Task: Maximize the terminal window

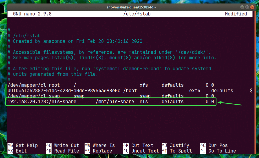Action: pyautogui.click(x=247, y=7)
